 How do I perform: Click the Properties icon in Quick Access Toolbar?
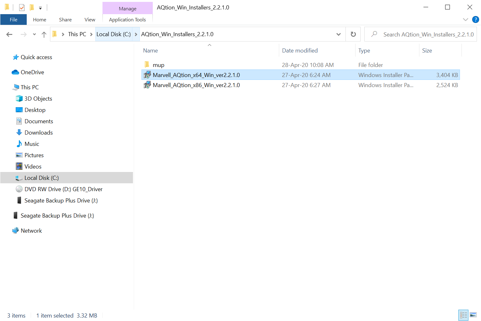pyautogui.click(x=22, y=8)
